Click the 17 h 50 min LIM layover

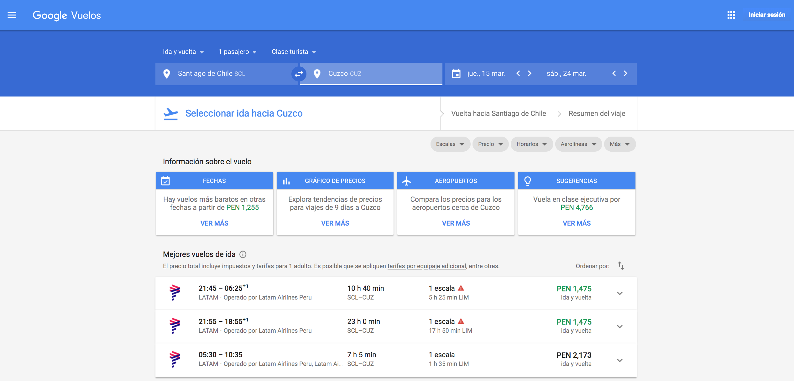450,331
